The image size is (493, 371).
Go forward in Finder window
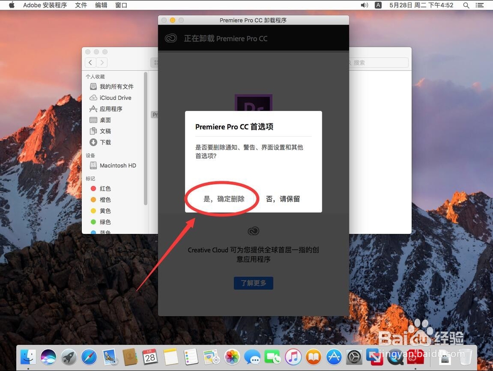coord(102,62)
